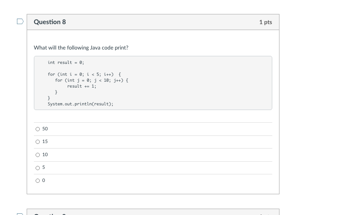354x215 pixels.
Task: Click the partially visible next question header
Action: pos(153,212)
